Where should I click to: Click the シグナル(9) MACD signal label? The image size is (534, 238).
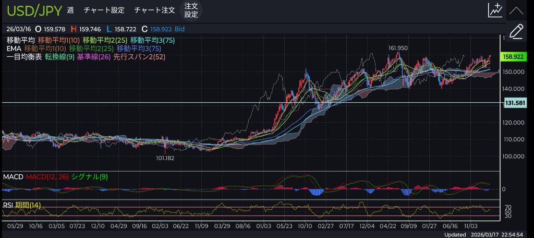(90, 177)
